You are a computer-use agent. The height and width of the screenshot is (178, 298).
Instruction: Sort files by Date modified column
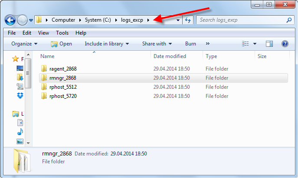click(x=170, y=56)
